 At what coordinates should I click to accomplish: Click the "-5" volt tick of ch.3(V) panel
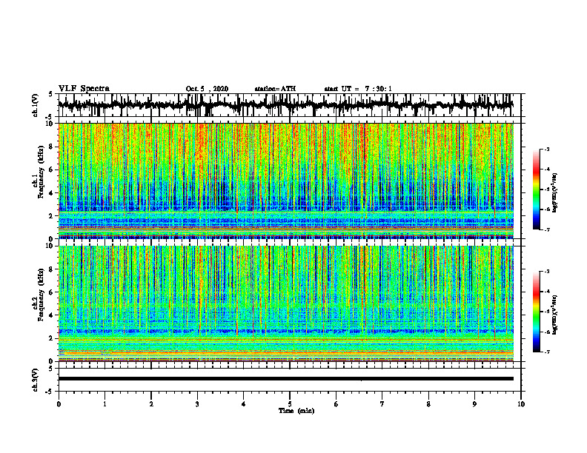50,392
